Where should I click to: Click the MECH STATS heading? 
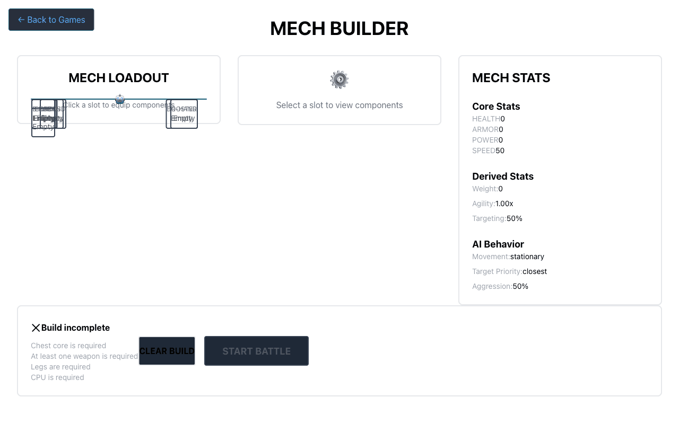coord(511,78)
